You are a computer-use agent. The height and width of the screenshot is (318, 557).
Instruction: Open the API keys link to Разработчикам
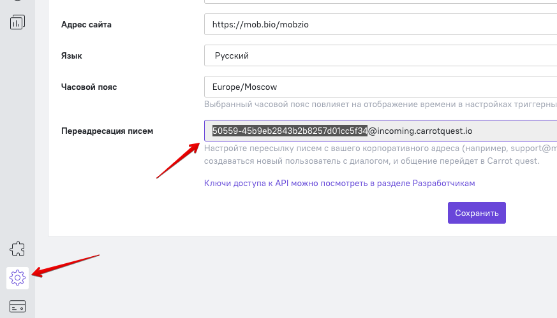(339, 183)
